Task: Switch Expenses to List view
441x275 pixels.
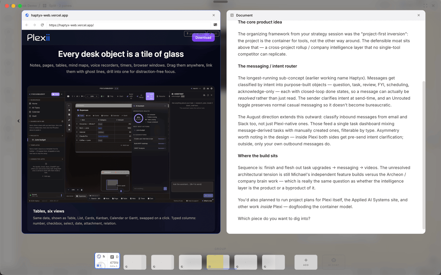Action: (x=88, y=116)
